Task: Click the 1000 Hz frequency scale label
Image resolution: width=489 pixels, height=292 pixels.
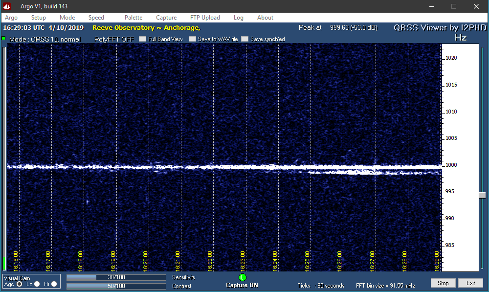Action: (451, 165)
